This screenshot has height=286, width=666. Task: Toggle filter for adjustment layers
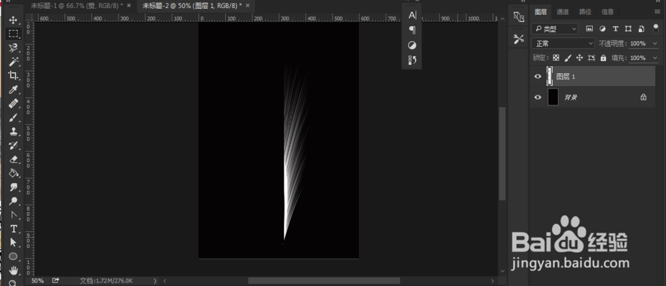click(x=602, y=29)
